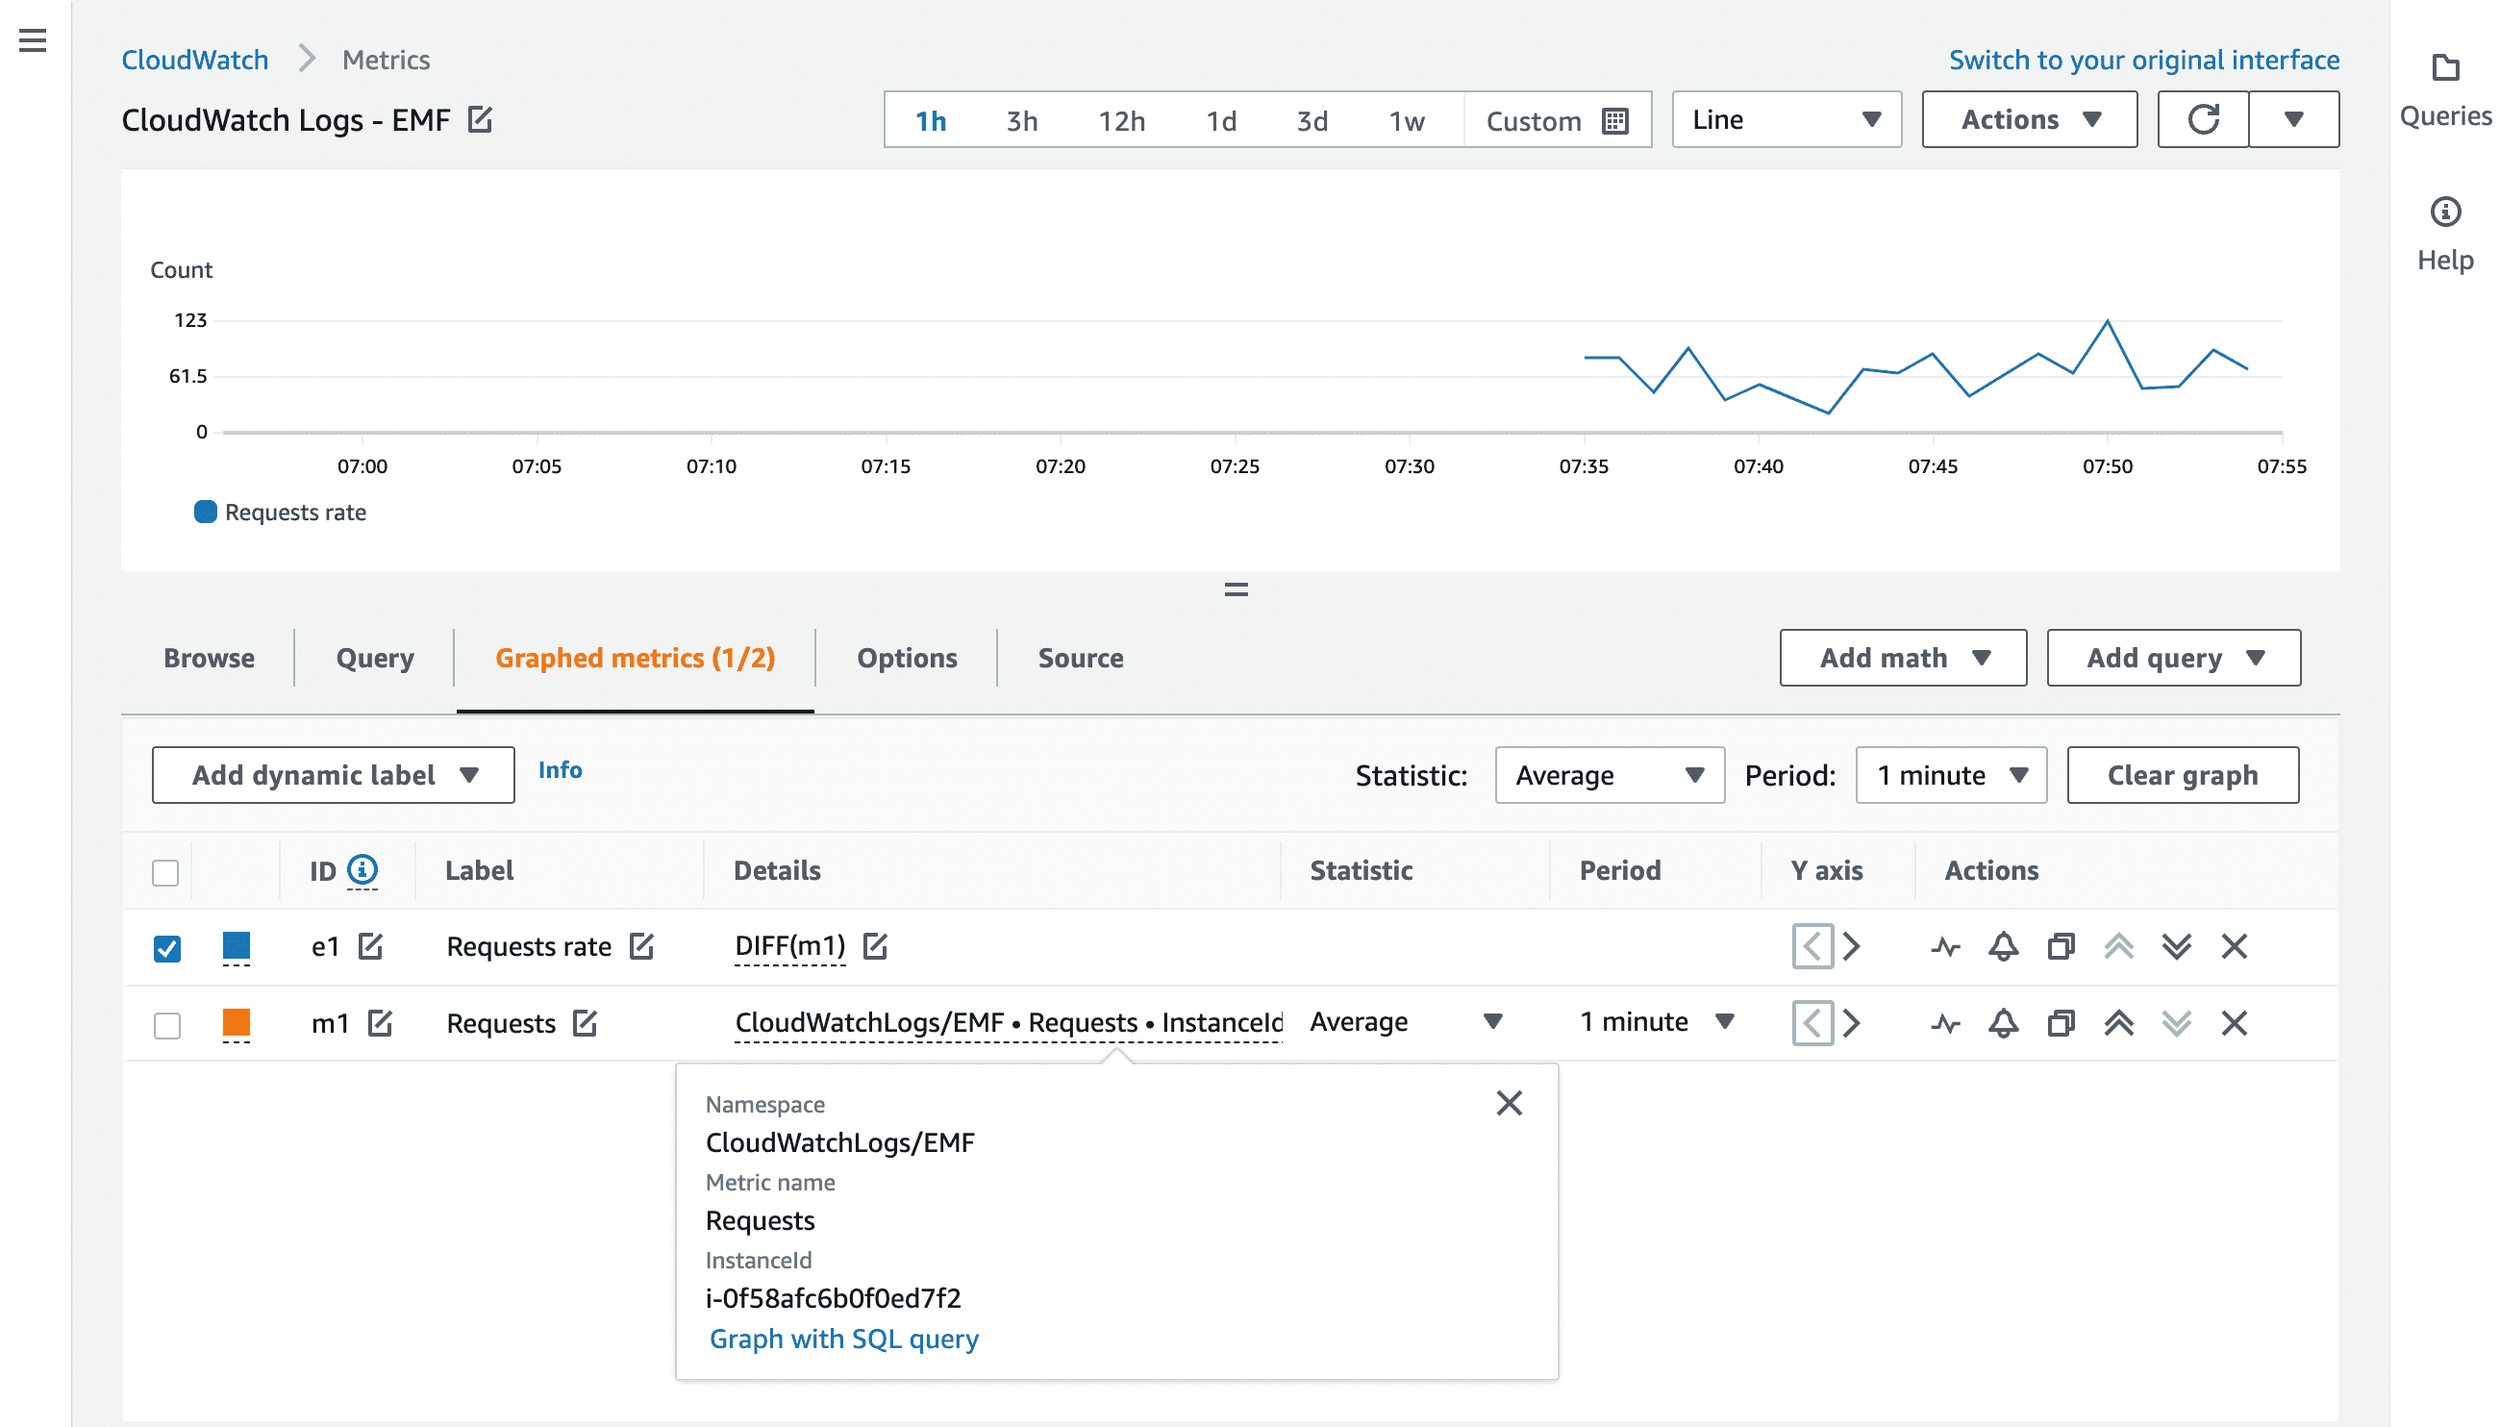2499x1427 pixels.
Task: Select the 1d time range
Action: (1221, 120)
